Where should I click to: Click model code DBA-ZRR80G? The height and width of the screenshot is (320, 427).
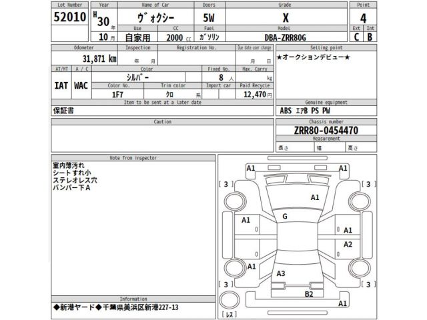286,37
